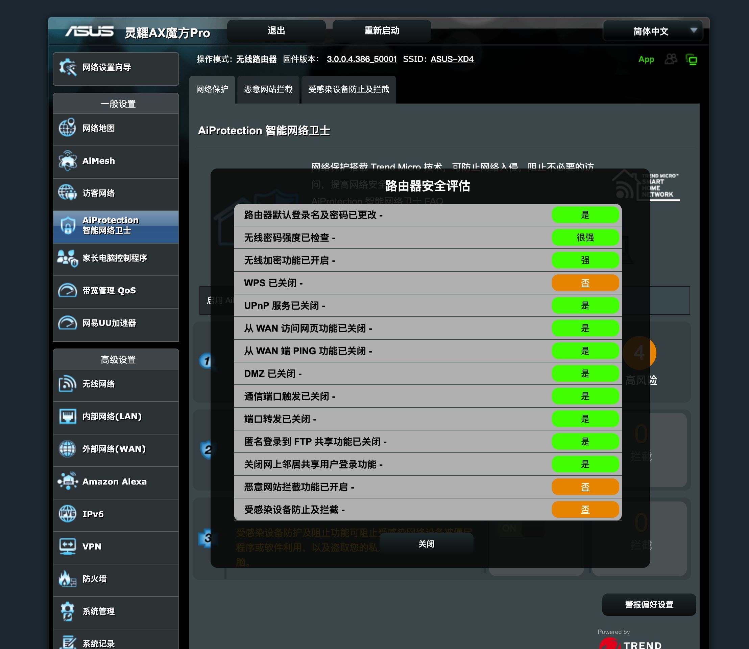Click the IPv6 globe icon
This screenshot has height=649, width=749.
(68, 514)
